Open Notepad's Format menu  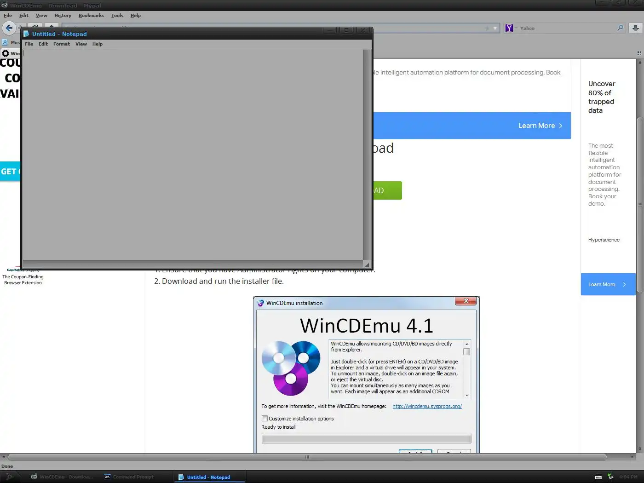62,44
